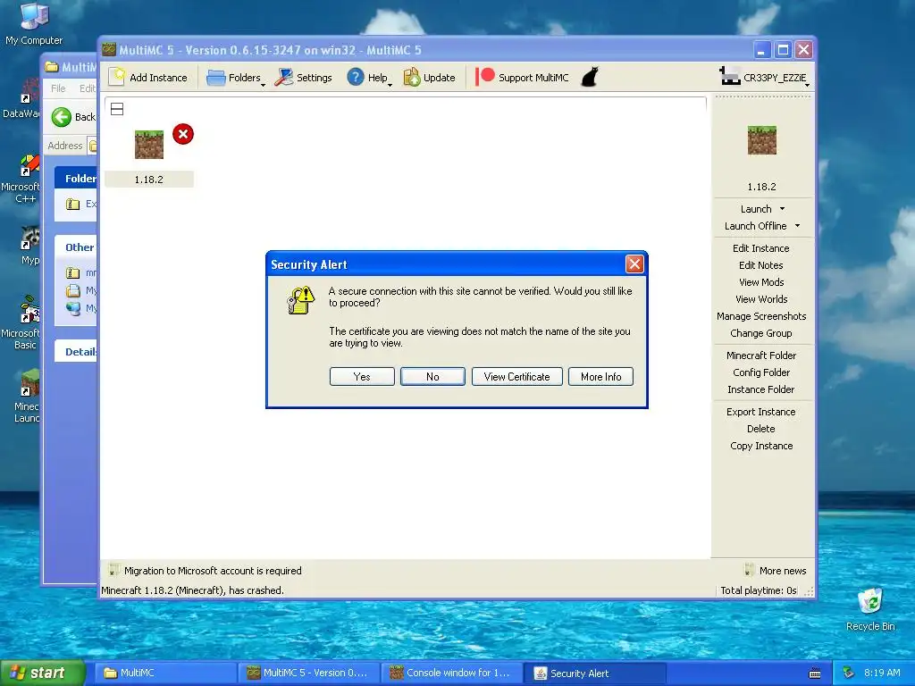Switch to MultiMC folder taskbar button
Viewport: 915px width, 686px height.
point(165,673)
